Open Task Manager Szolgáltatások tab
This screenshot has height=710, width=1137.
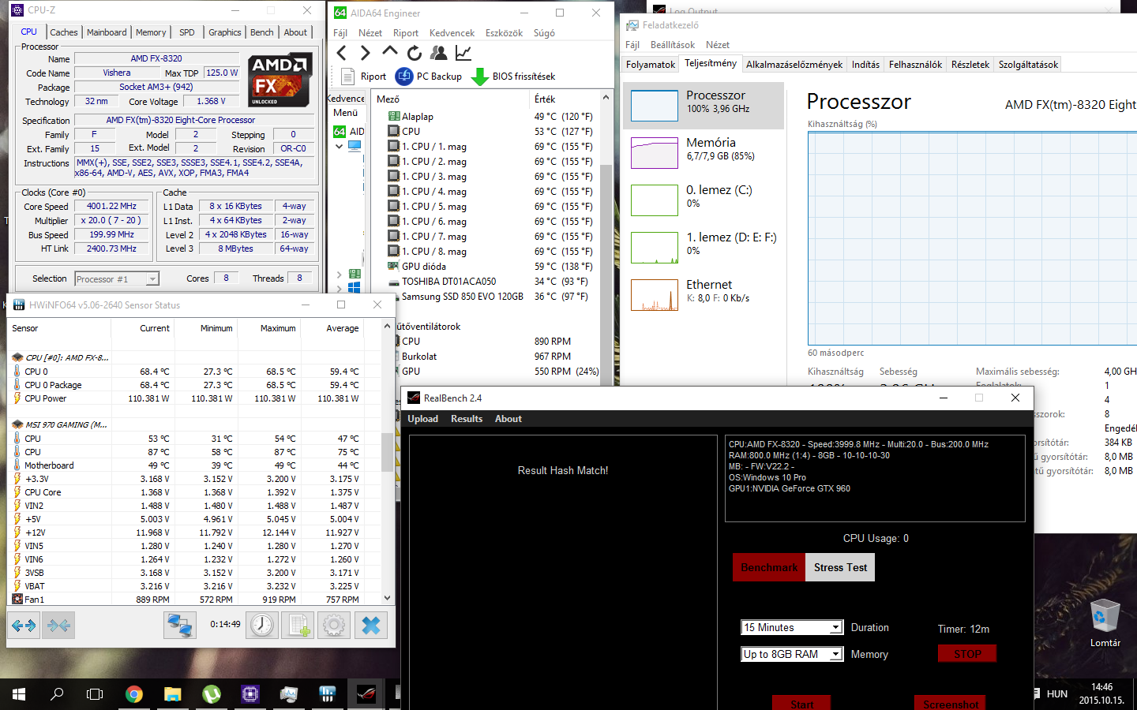[1028, 65]
